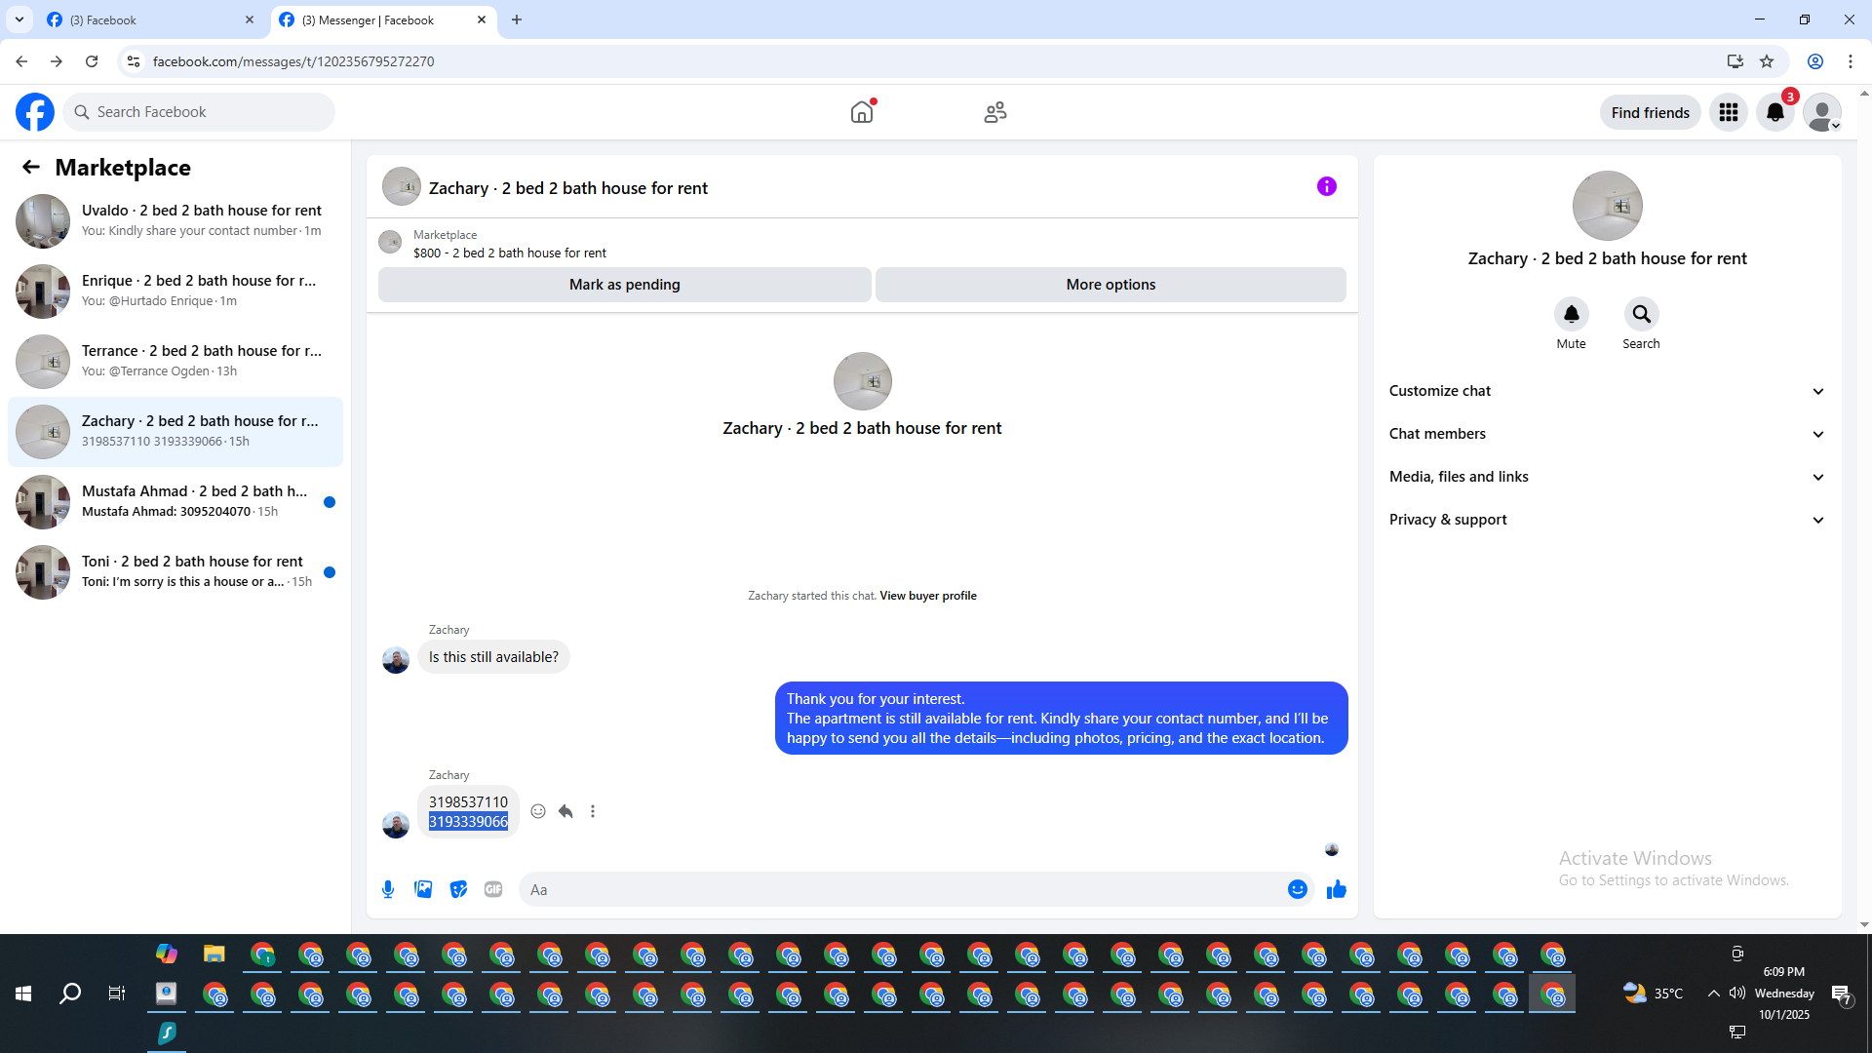Send a thumbs-up like
This screenshot has height=1053, width=1872.
(x=1337, y=889)
